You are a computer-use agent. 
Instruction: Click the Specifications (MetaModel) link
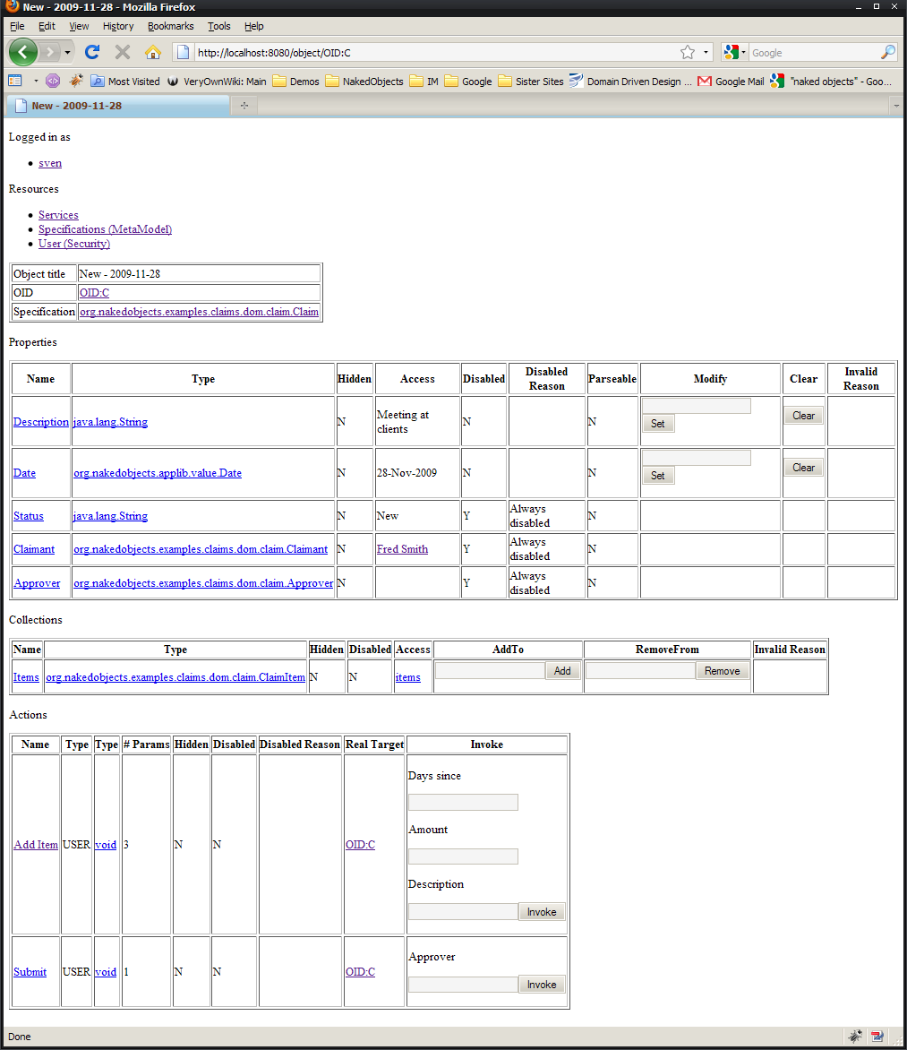click(105, 229)
